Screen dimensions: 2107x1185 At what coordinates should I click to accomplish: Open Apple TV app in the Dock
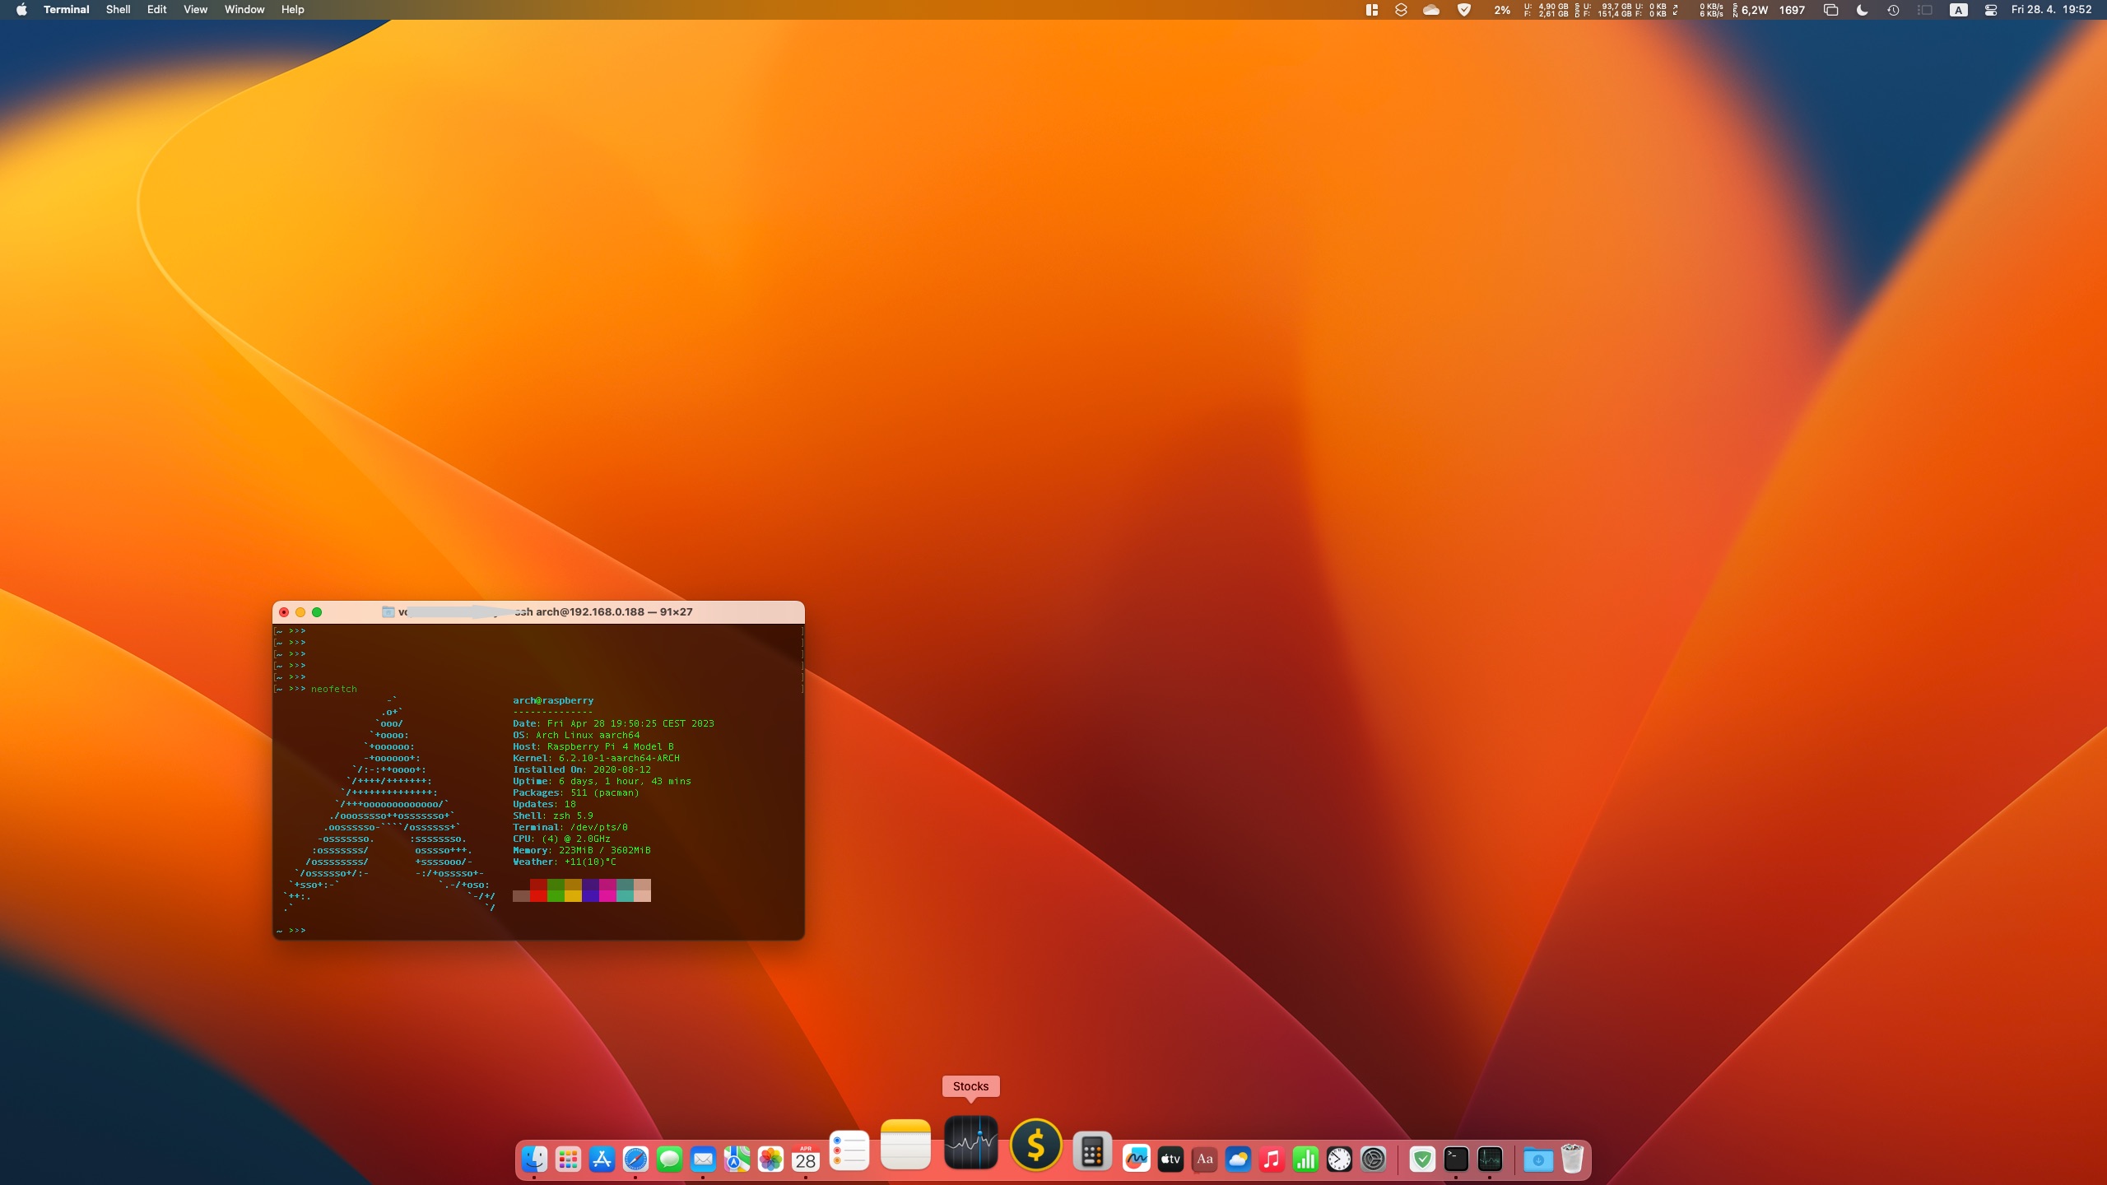coord(1170,1159)
